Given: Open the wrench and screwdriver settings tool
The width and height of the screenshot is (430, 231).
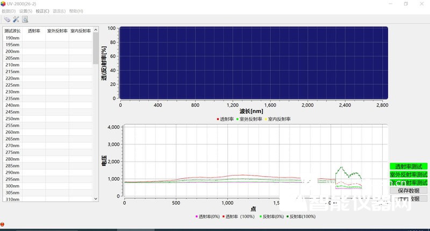Looking at the screenshot, I should click(x=16, y=19).
